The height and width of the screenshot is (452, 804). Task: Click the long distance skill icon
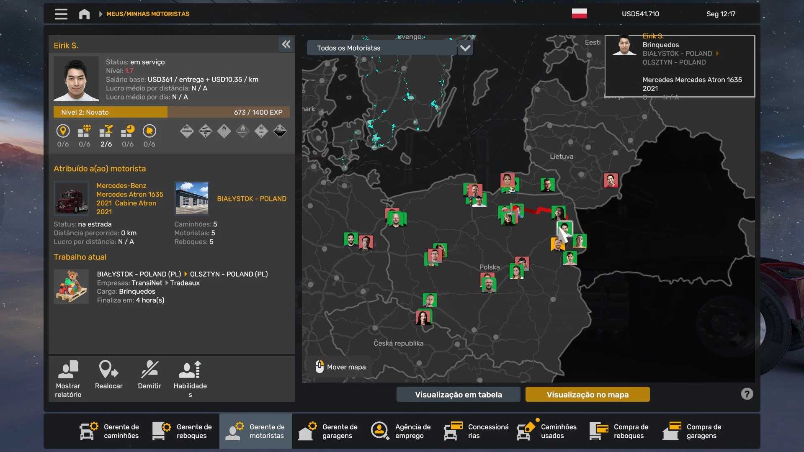point(63,131)
